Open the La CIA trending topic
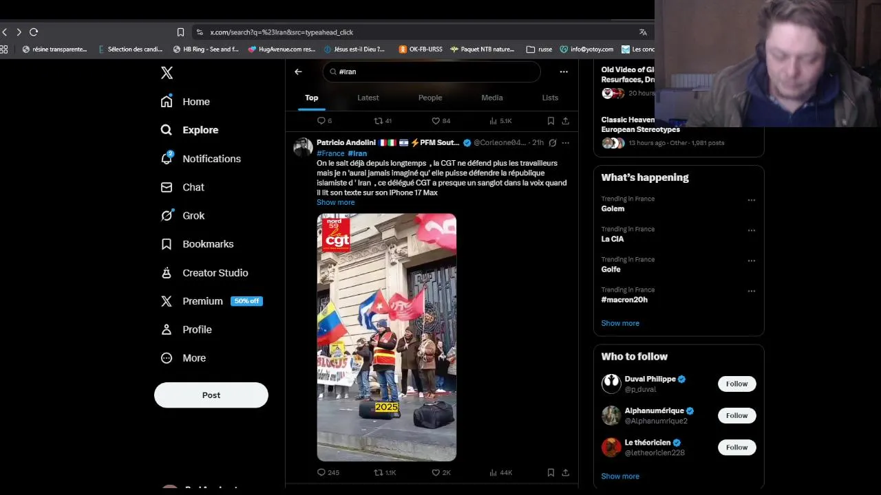This screenshot has width=881, height=495. tap(613, 239)
